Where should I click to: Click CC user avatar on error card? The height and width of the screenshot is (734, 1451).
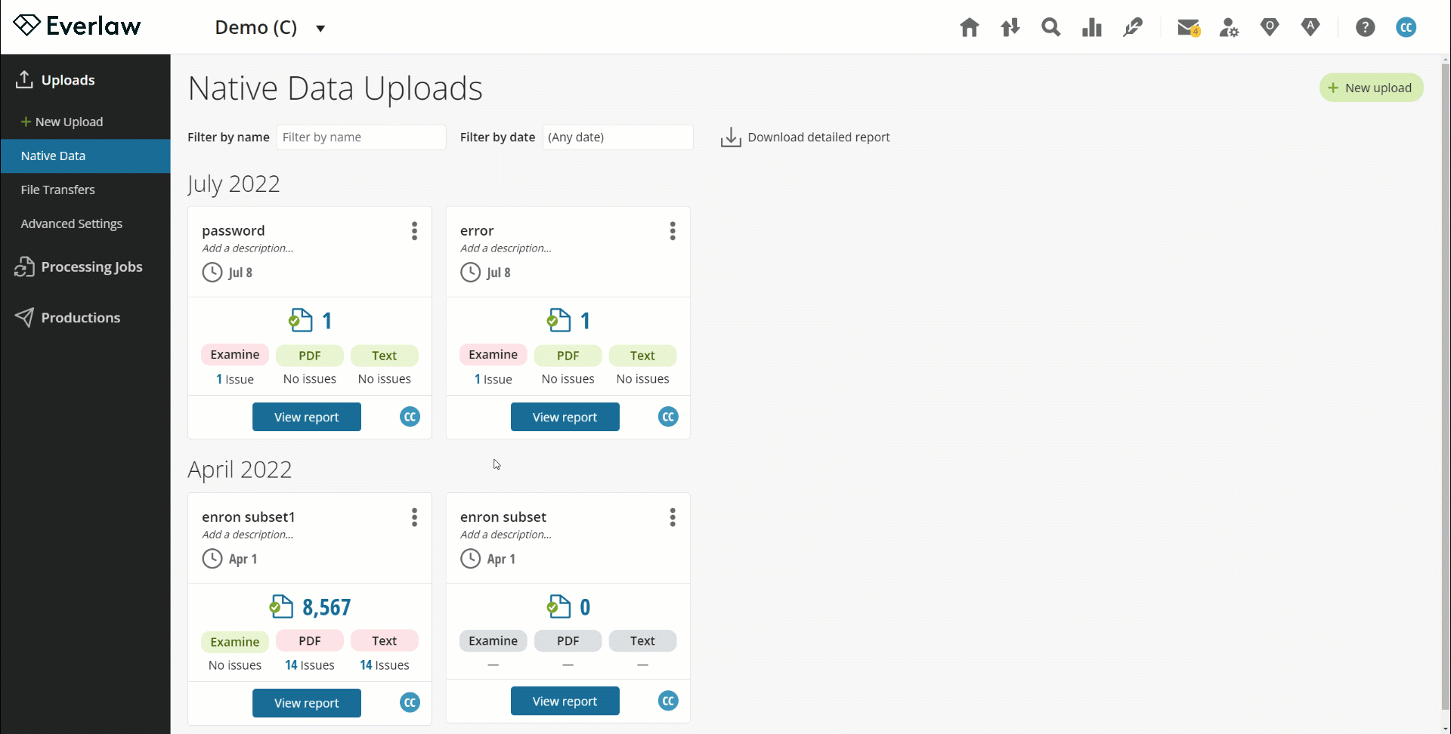668,417
